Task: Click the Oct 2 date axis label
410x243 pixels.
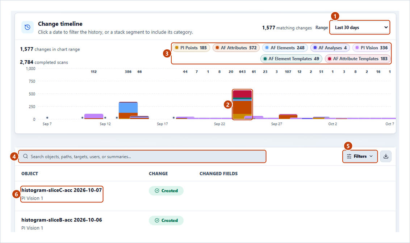Action: [x=332, y=124]
